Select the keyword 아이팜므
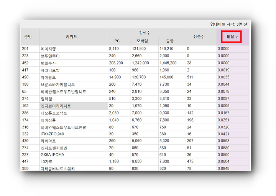 click(48, 78)
